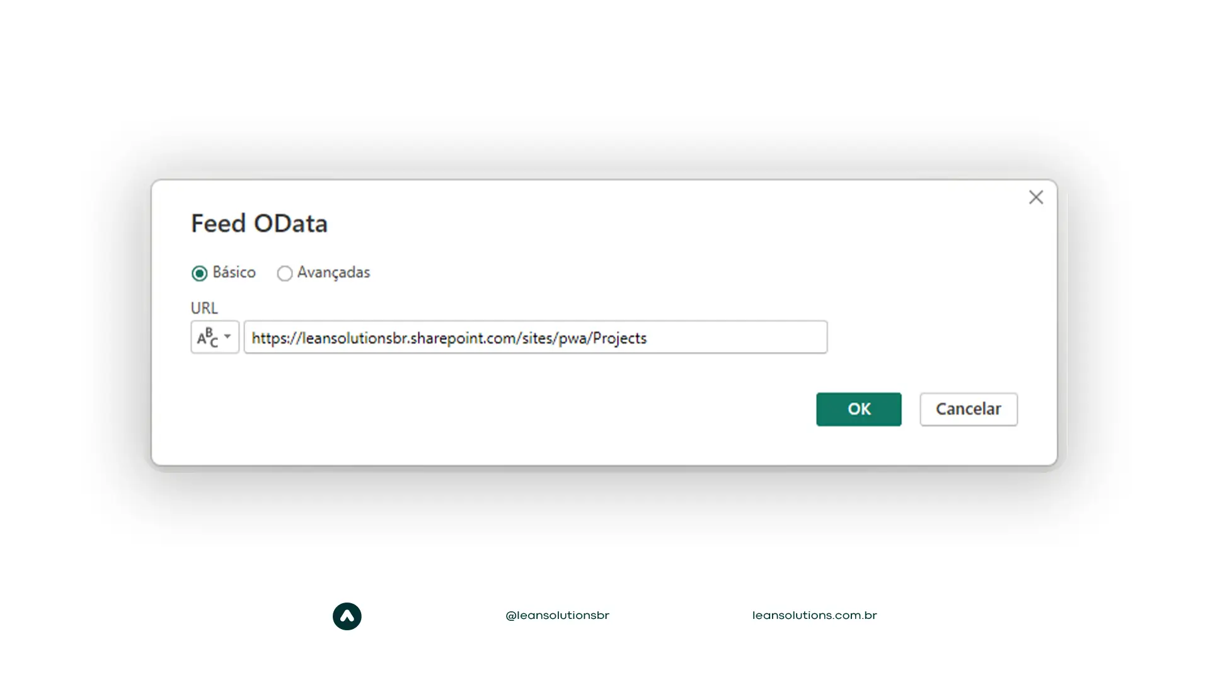Click the Lean Solutions logo icon
Screen dimensions: 1210x680
coord(347,616)
